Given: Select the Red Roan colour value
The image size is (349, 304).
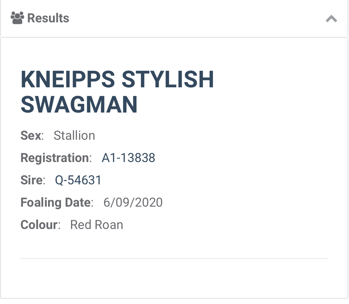Looking at the screenshot, I should pos(96,225).
